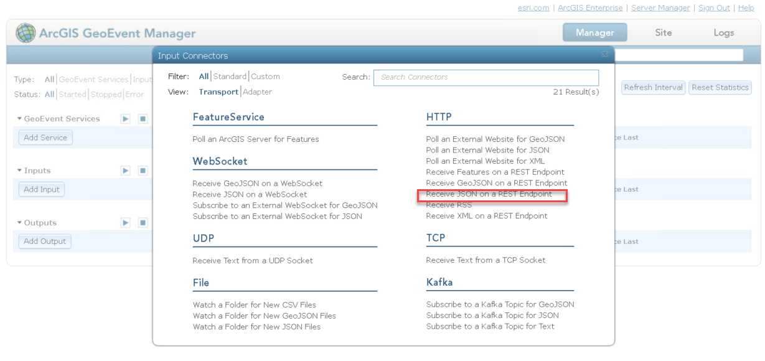
Task: Select Receive GeoJSON on a REST Endpoint
Action: pyautogui.click(x=497, y=183)
